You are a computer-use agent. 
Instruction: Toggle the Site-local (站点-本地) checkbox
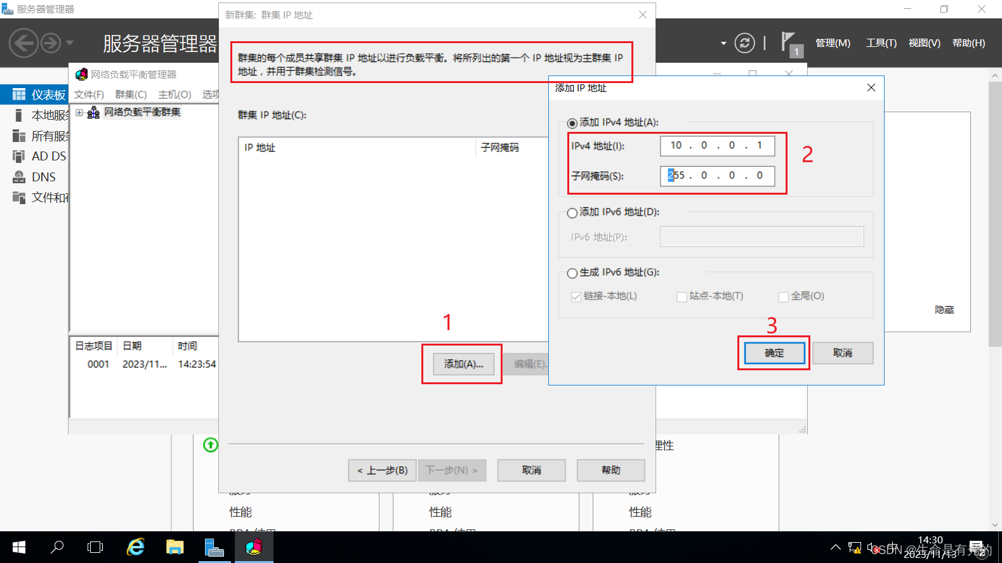pyautogui.click(x=682, y=297)
